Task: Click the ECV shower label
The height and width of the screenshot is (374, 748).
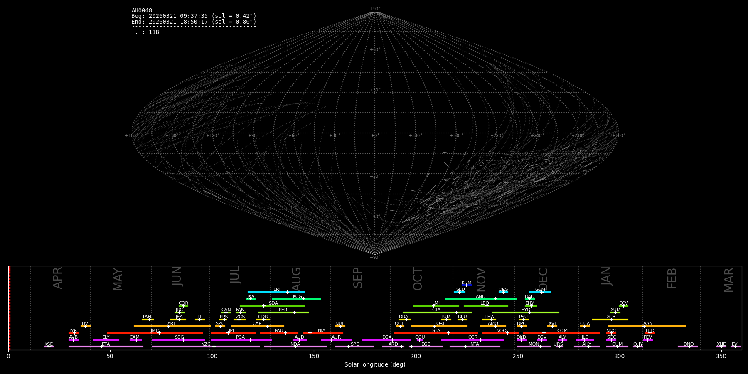Action: (623, 303)
